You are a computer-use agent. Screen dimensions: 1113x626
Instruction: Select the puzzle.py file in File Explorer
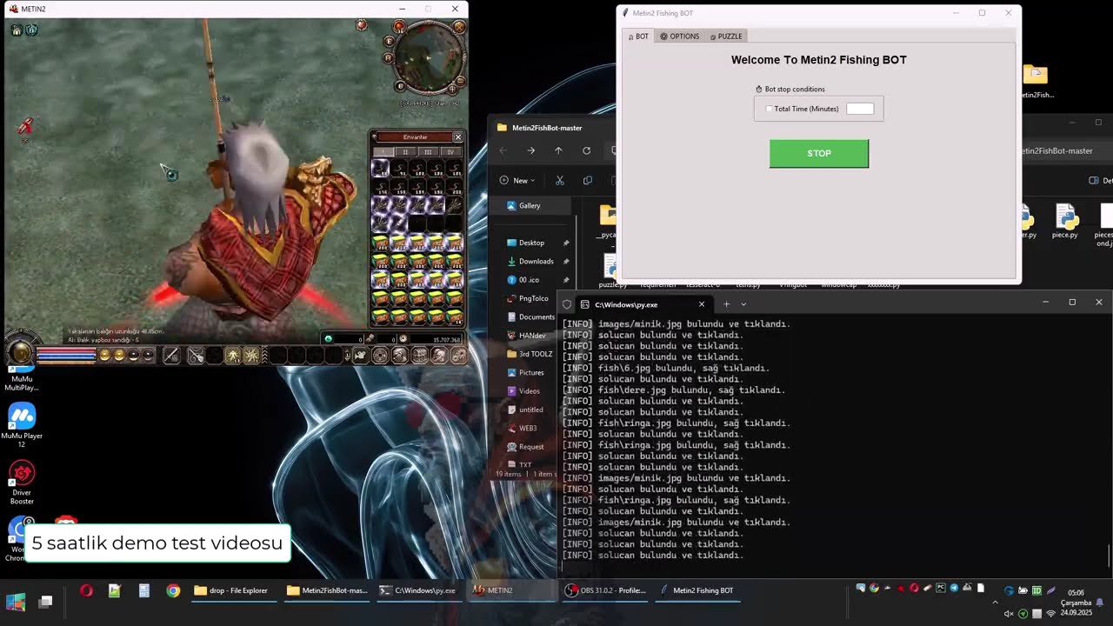tap(612, 271)
